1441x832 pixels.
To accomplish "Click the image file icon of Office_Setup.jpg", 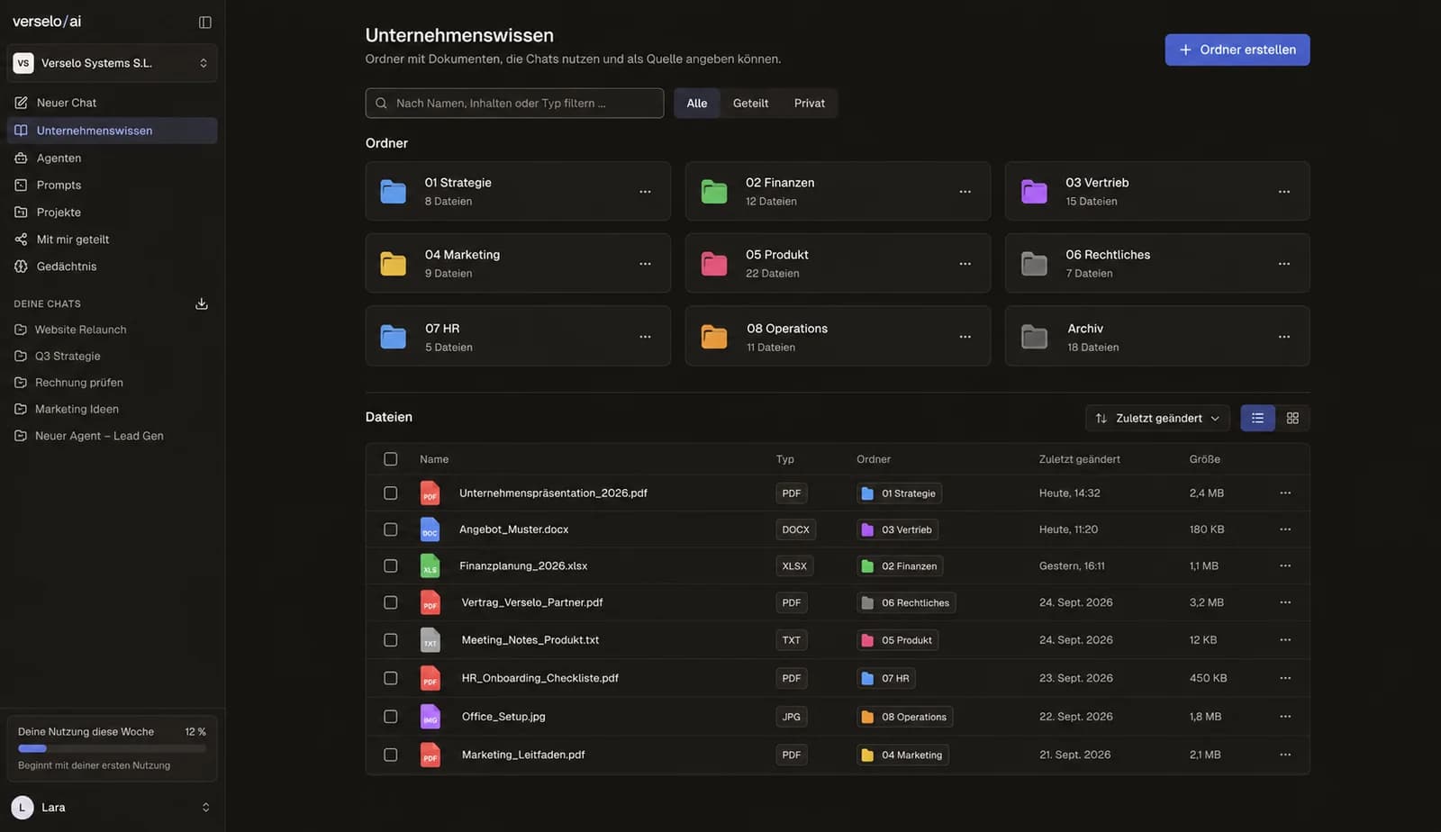I will click(430, 717).
